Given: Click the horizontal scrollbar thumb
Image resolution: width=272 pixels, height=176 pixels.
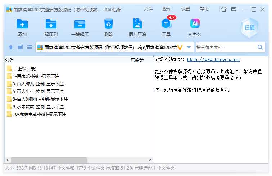Looking at the screenshot, I should pos(49,160).
